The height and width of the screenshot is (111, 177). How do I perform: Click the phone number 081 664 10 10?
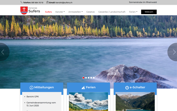point(37,2)
